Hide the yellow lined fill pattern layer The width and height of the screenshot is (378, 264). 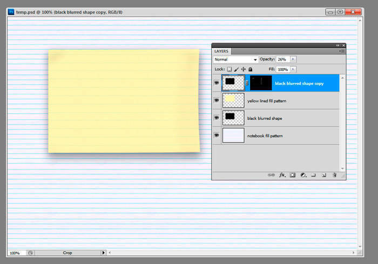217,100
